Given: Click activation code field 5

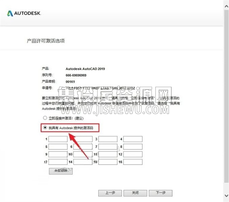Looking at the screenshot, I should pyautogui.click(x=58, y=147).
